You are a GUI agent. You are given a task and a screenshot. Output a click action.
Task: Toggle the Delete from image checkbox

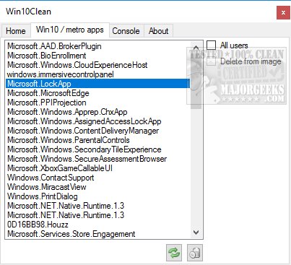pos(211,61)
